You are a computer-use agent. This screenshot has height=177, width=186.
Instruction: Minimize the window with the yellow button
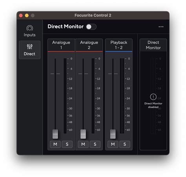pyautogui.click(x=27, y=15)
